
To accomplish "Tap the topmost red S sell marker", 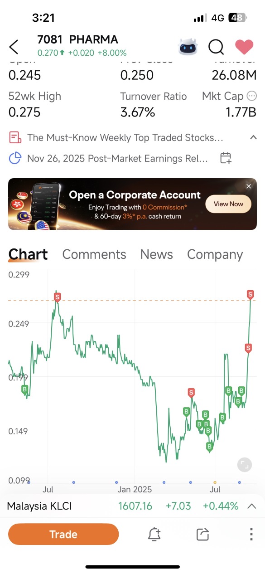I will click(x=251, y=295).
